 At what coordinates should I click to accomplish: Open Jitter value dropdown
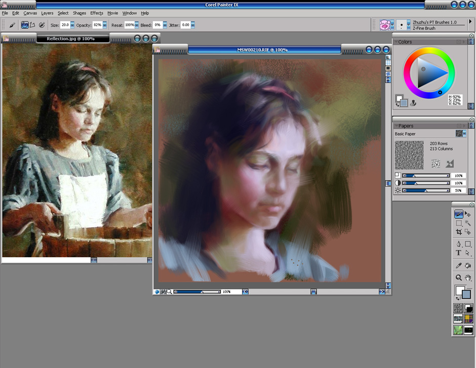[193, 25]
